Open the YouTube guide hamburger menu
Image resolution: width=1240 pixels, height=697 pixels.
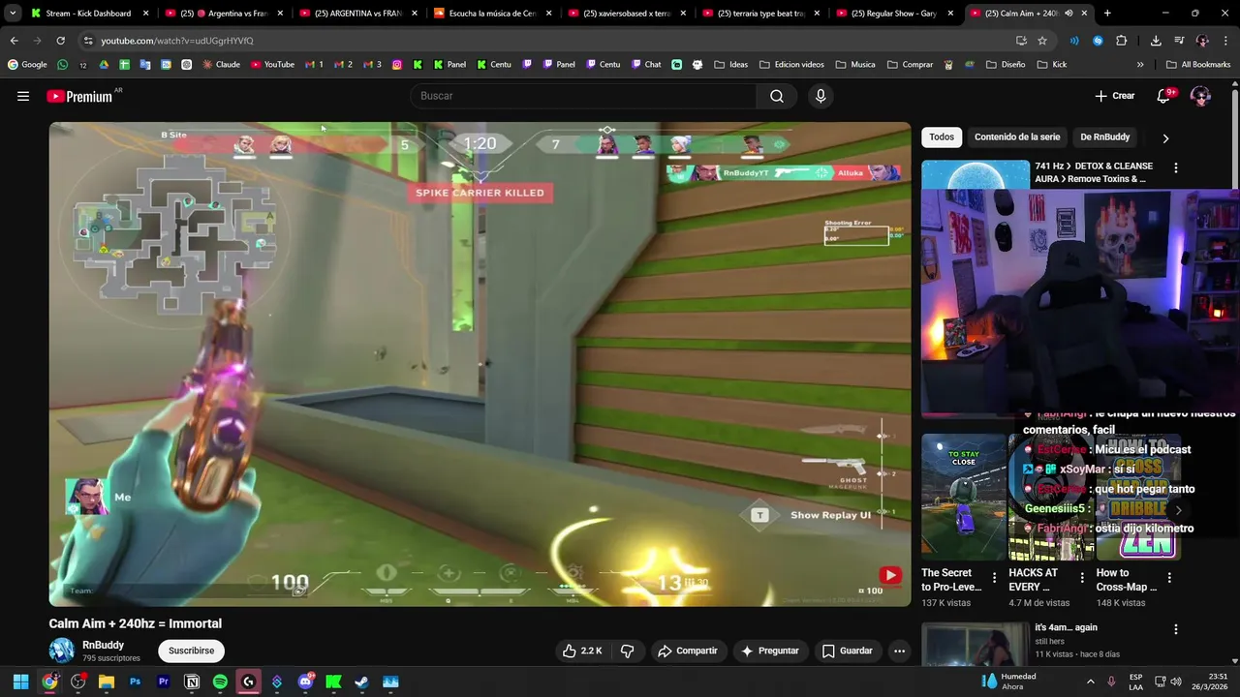[23, 96]
